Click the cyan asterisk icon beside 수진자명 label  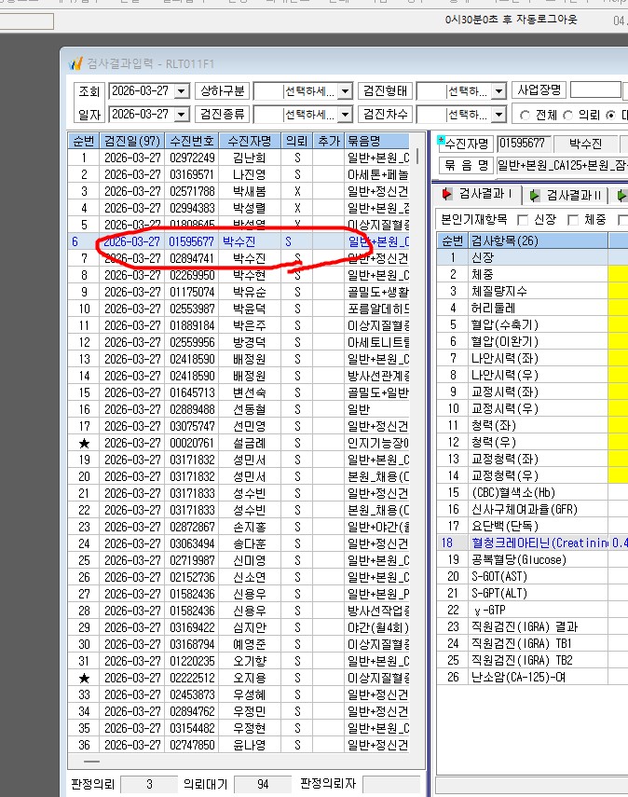pos(441,139)
